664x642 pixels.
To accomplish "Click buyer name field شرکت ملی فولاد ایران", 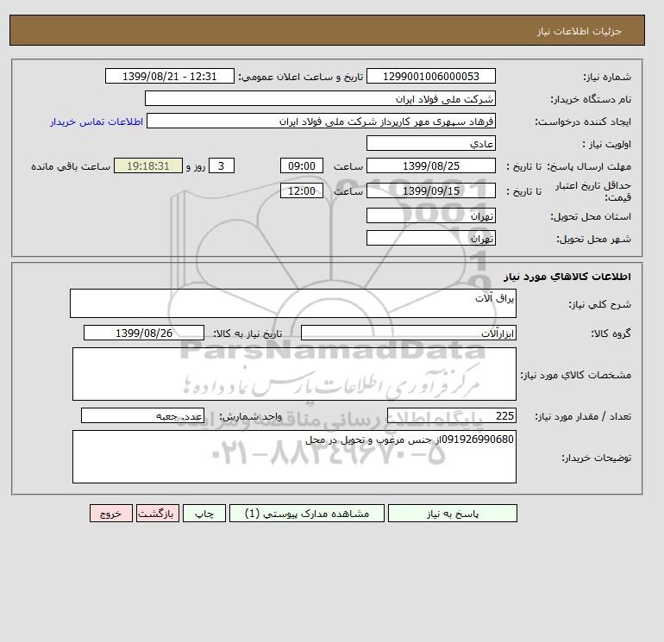I will click(320, 98).
